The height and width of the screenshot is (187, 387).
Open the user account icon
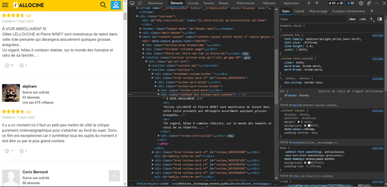[116, 5]
